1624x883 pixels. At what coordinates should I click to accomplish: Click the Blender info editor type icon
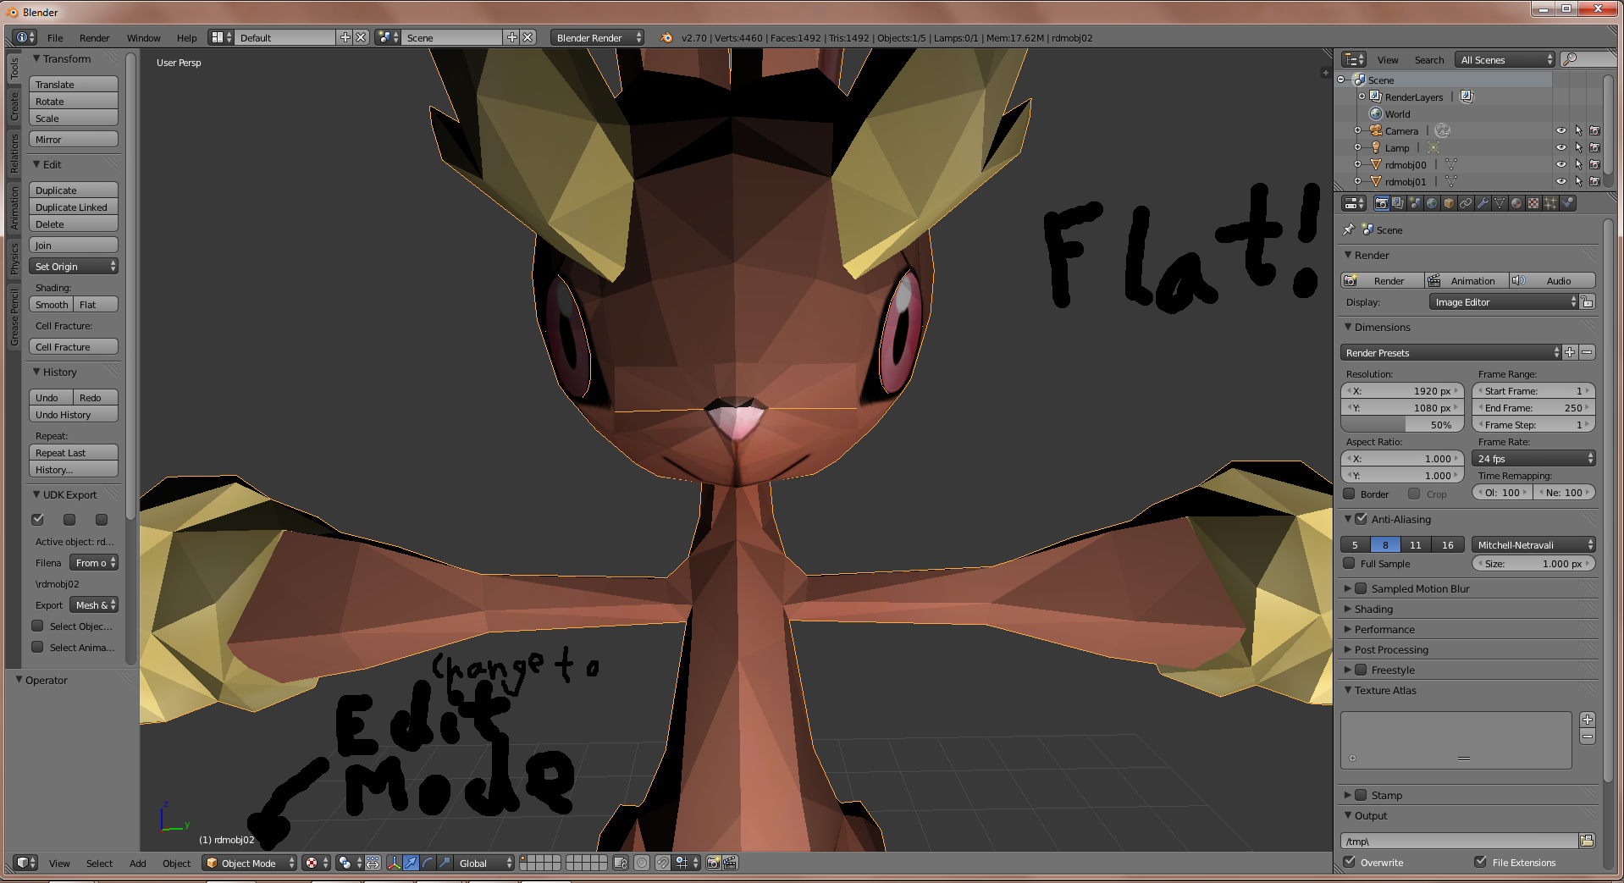tap(25, 37)
